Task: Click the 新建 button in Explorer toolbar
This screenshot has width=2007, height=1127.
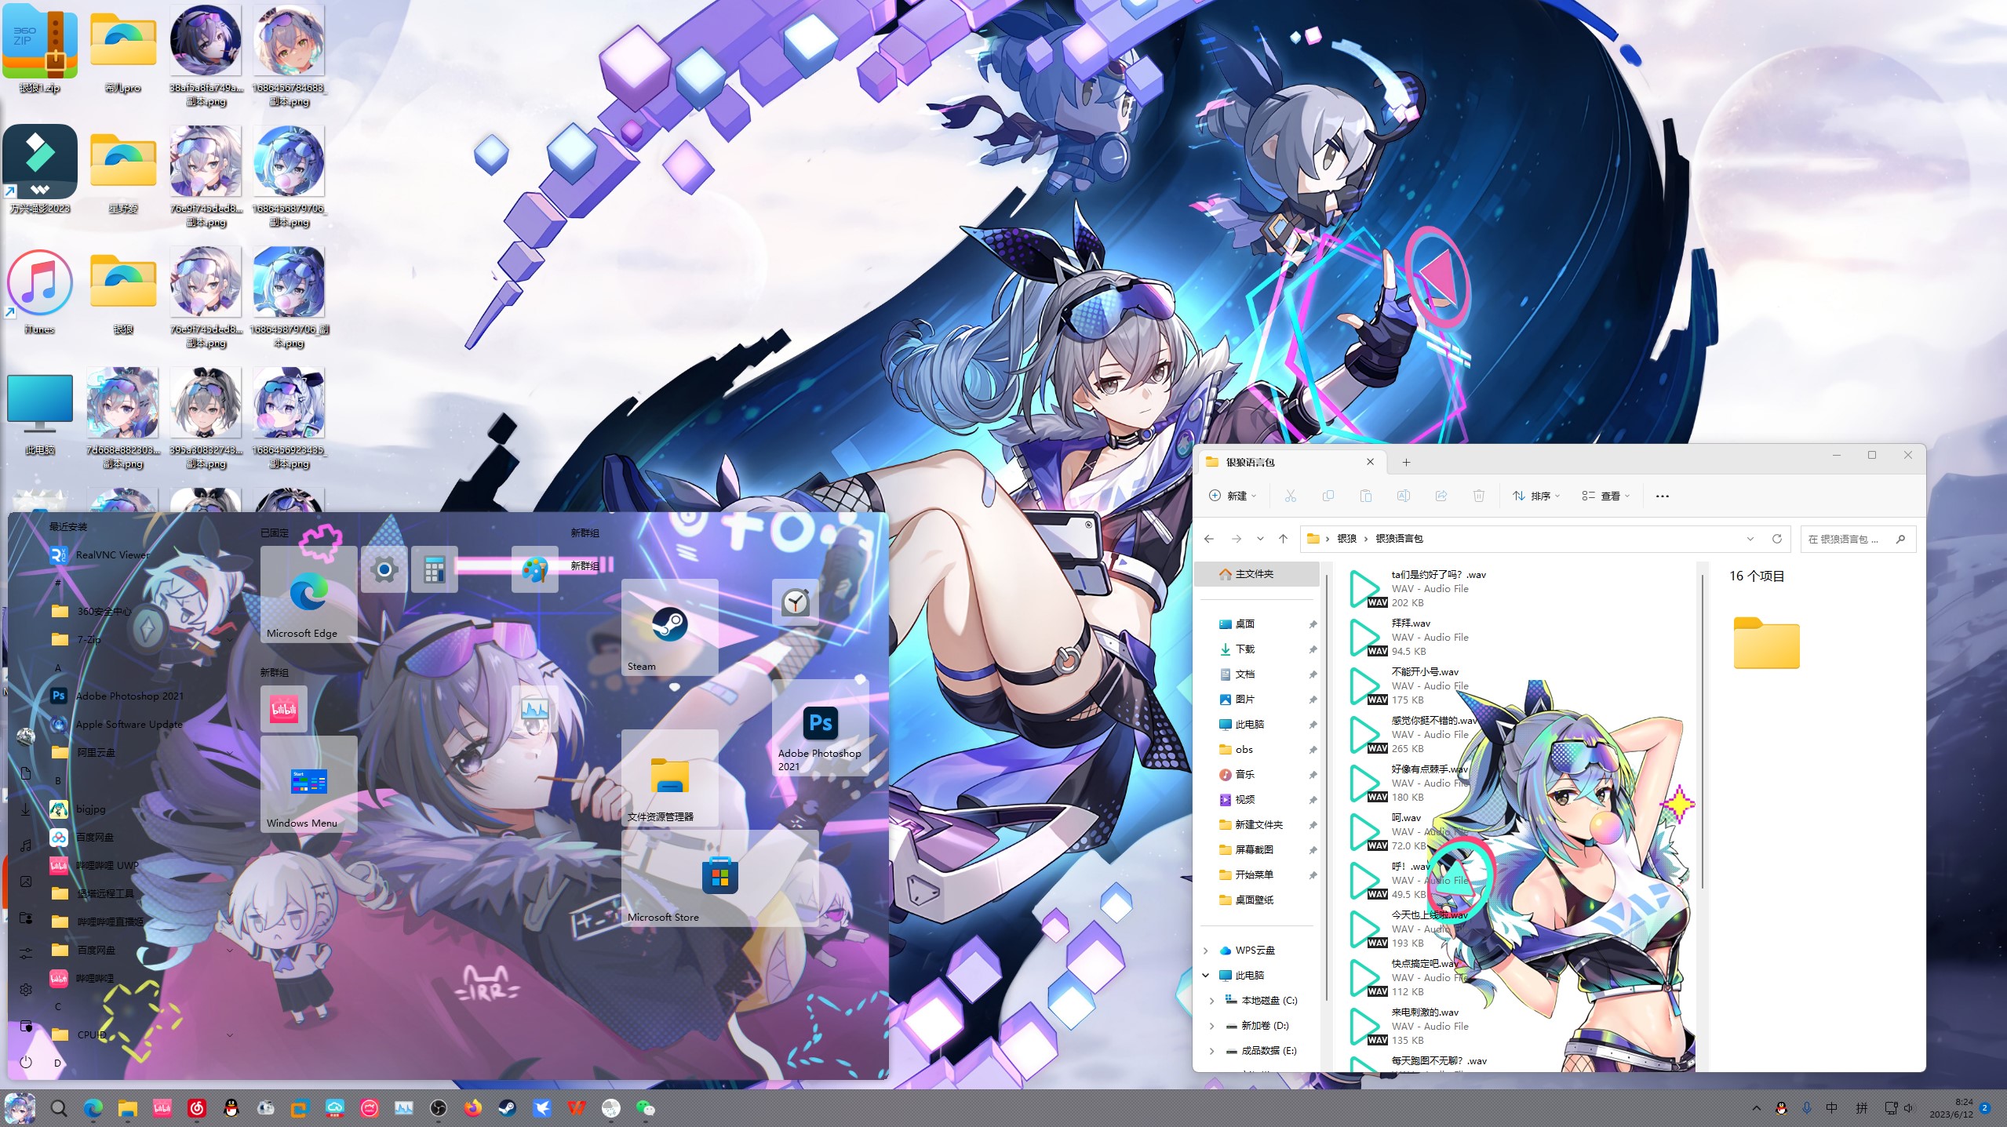Action: (1233, 496)
